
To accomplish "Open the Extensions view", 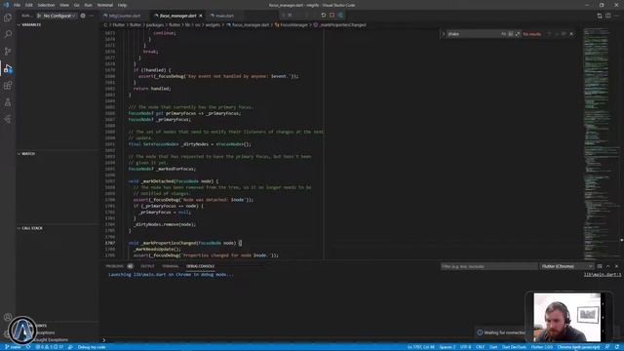I will 8,85.
